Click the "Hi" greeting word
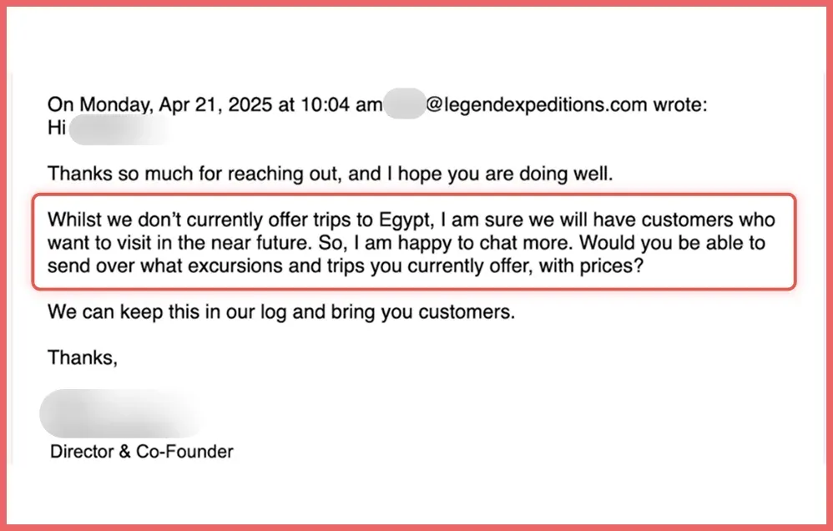 pyautogui.click(x=57, y=129)
